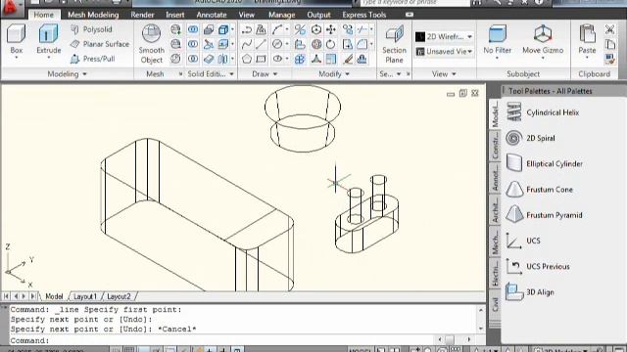Switch to the Layout1 tab
Screen dimensions: 627x352
click(85, 296)
